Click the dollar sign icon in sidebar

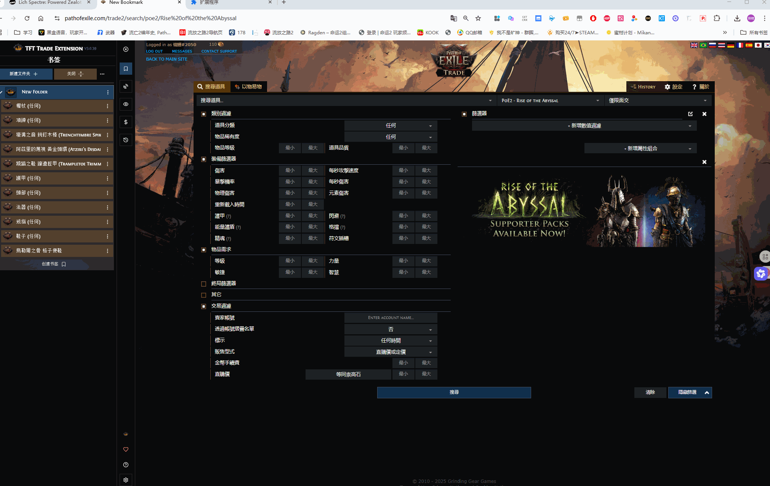click(126, 122)
